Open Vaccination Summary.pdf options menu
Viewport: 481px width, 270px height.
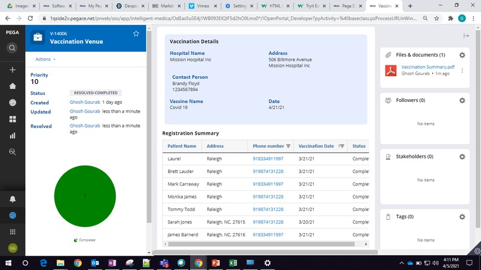click(x=462, y=70)
